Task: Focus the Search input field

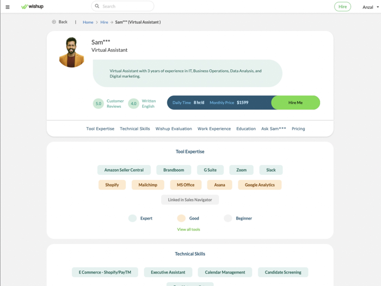Action: pyautogui.click(x=122, y=6)
